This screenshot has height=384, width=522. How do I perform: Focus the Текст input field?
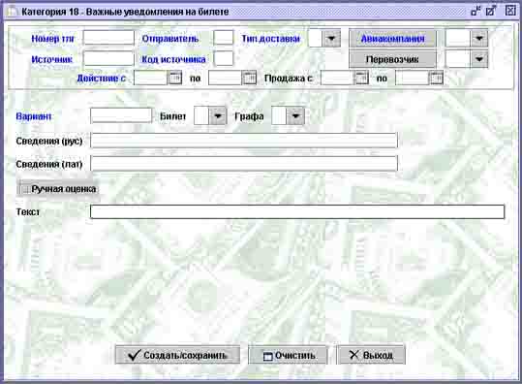[x=297, y=212]
